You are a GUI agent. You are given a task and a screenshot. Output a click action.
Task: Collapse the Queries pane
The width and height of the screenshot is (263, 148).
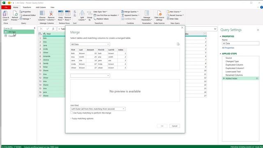pyautogui.click(x=35, y=28)
